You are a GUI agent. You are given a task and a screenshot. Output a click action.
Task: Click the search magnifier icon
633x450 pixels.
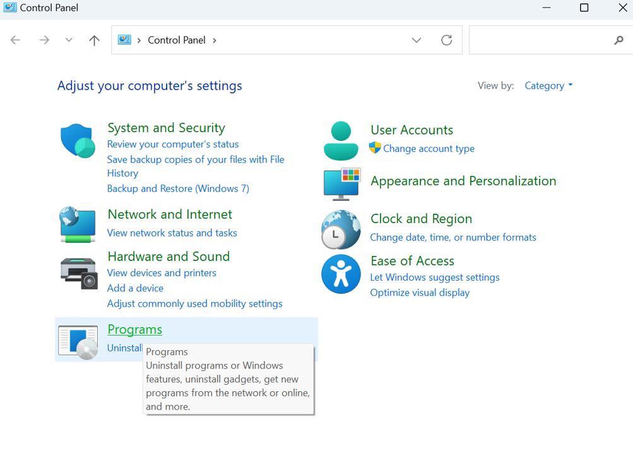[618, 40]
